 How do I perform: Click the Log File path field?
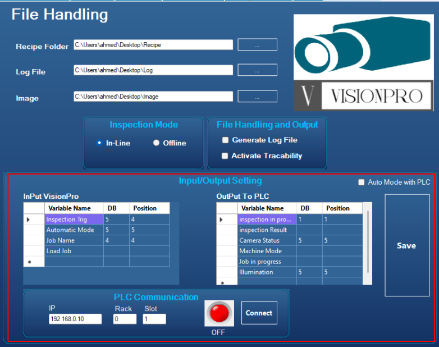pyautogui.click(x=153, y=70)
